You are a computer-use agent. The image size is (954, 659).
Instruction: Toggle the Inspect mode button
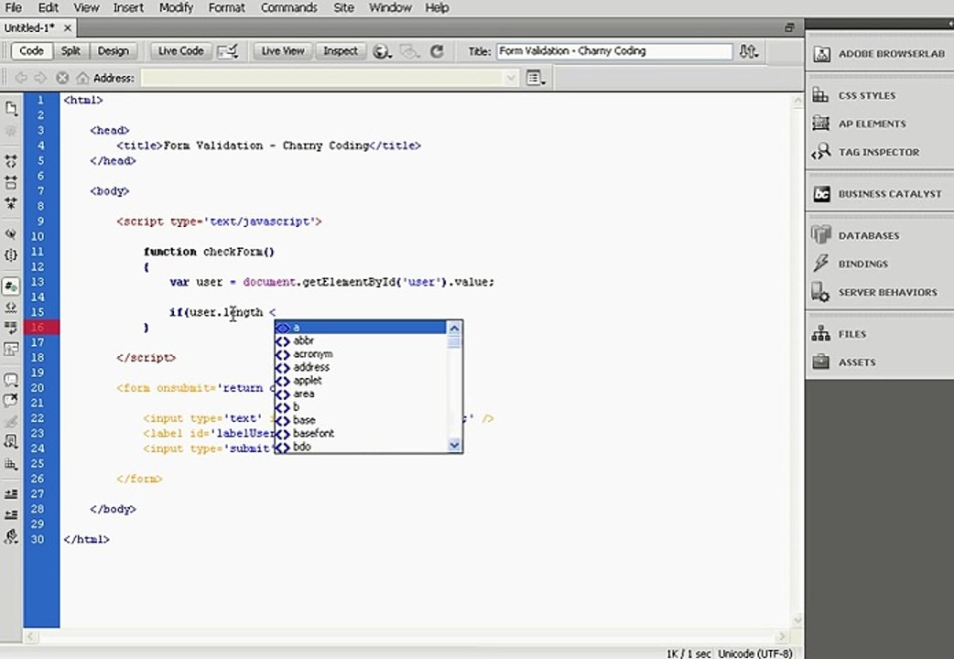point(340,51)
